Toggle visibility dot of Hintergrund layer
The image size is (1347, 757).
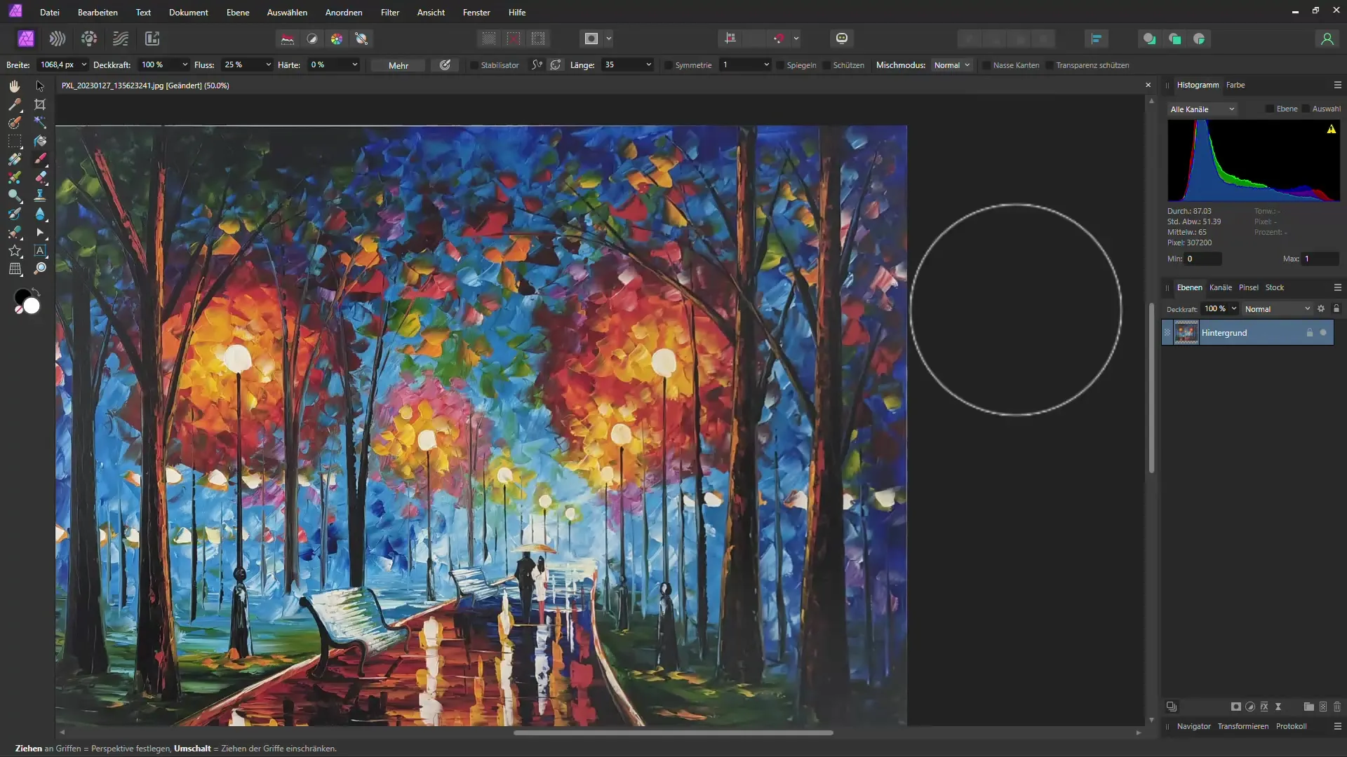click(1323, 333)
